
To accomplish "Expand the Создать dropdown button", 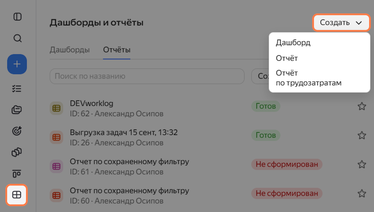I will tap(341, 23).
